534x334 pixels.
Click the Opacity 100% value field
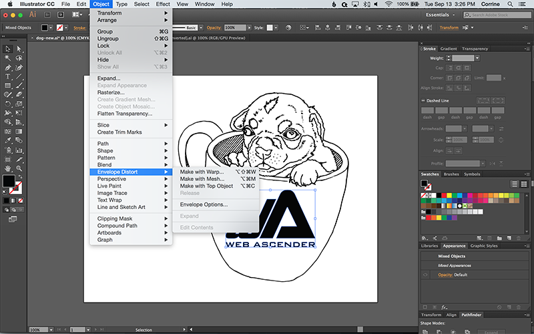click(235, 27)
